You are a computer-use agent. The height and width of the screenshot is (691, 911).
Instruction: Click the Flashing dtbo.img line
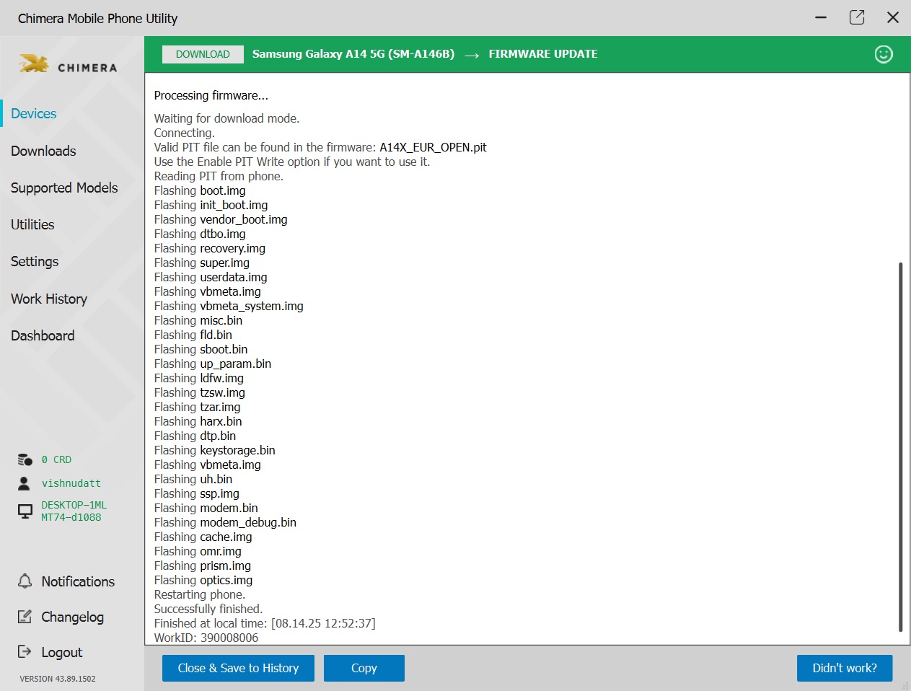200,234
